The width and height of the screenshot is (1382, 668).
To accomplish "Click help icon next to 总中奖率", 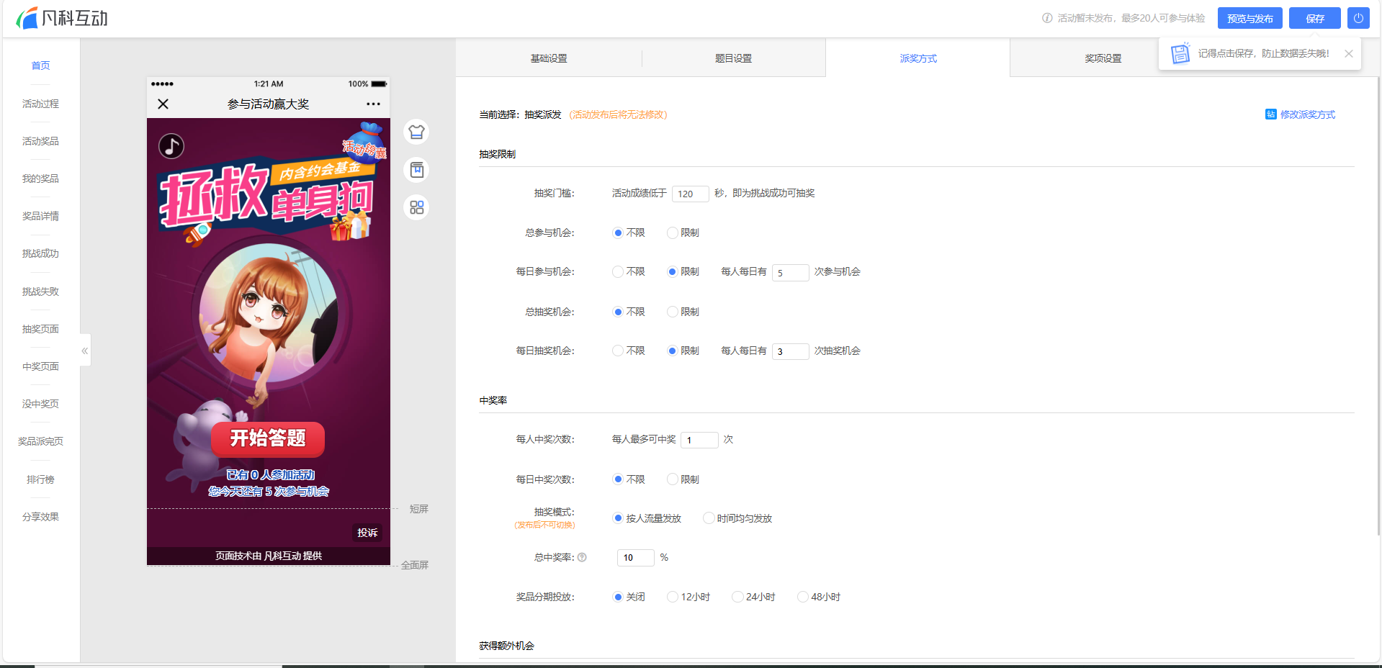I will (x=582, y=557).
